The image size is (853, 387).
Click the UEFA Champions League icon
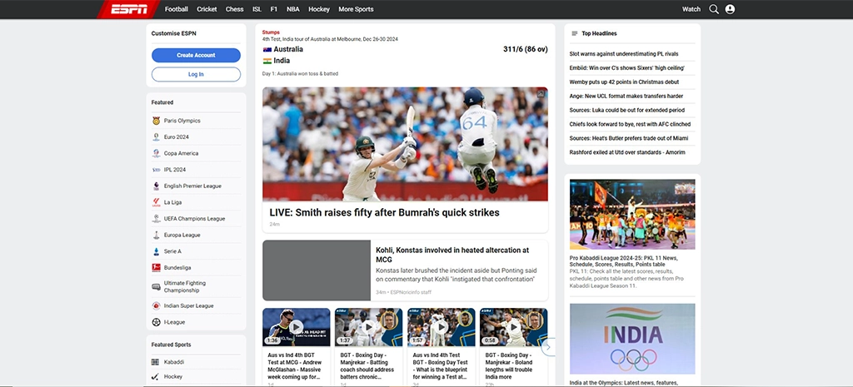[x=156, y=219]
